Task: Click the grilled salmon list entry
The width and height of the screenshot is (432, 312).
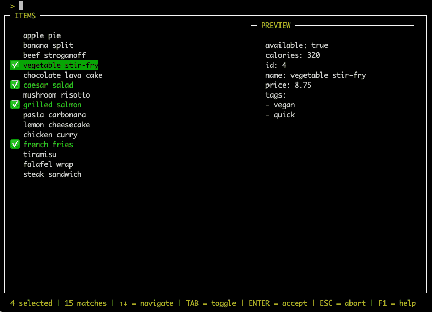Action: click(x=52, y=105)
